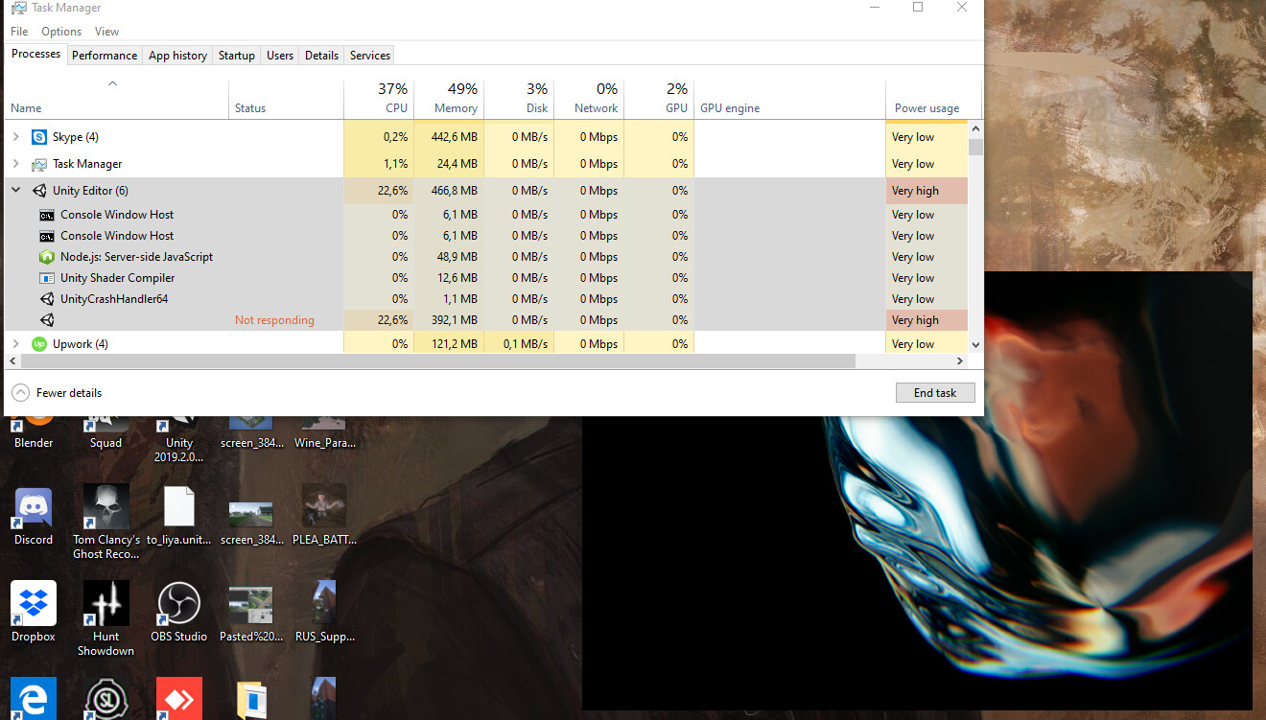Switch to the Performance tab

pyautogui.click(x=104, y=55)
